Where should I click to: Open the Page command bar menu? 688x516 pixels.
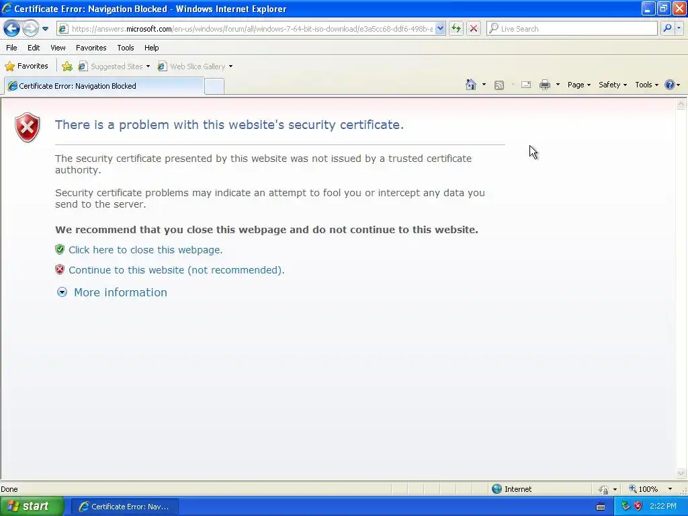pyautogui.click(x=578, y=85)
